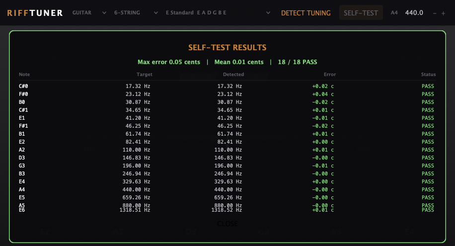Viewport: 455px width, 246px height.
Task: Increase A4 reference with plus button
Action: (443, 13)
